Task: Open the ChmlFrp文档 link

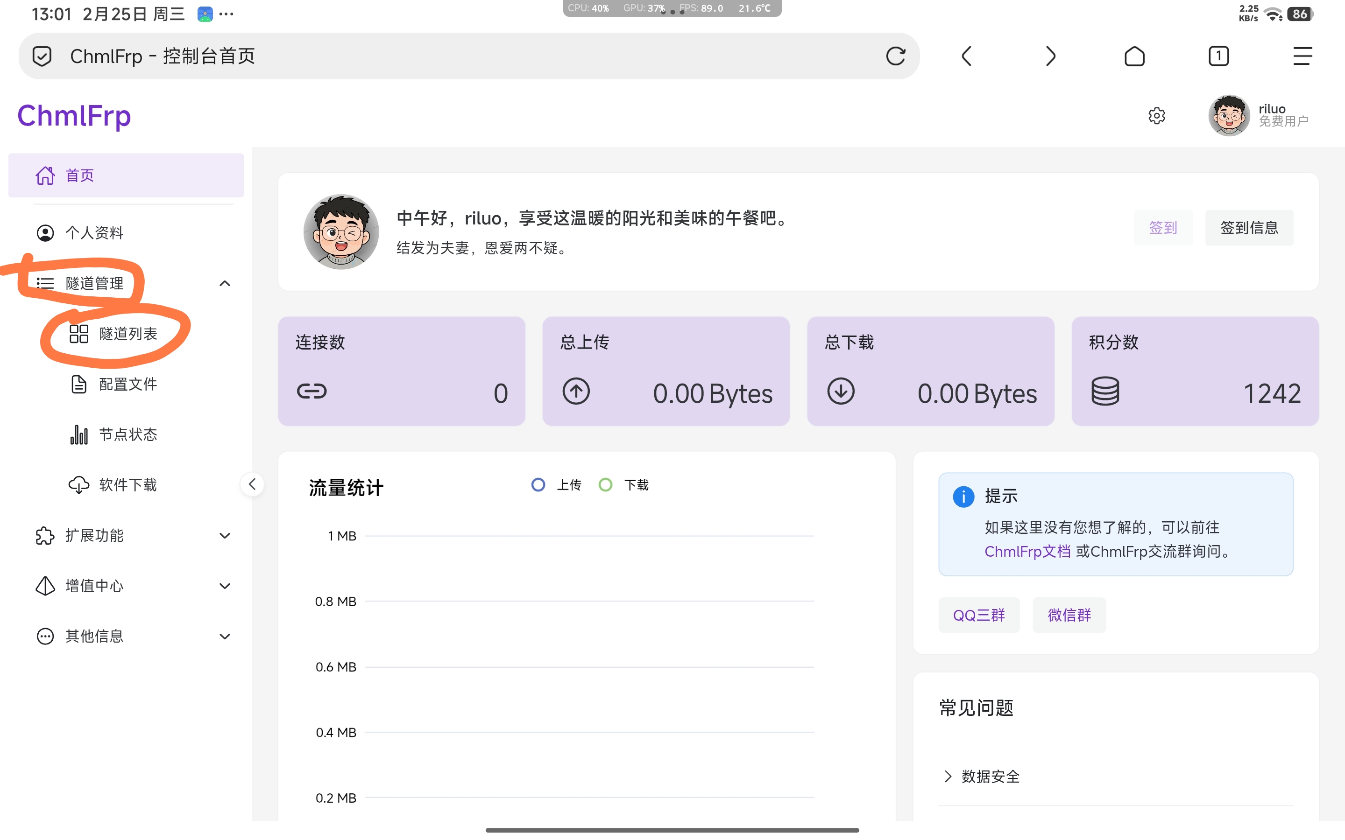Action: (1027, 551)
